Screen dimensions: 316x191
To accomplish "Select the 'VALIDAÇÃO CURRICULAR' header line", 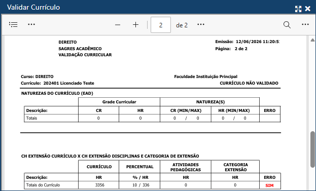I will 85,55.
